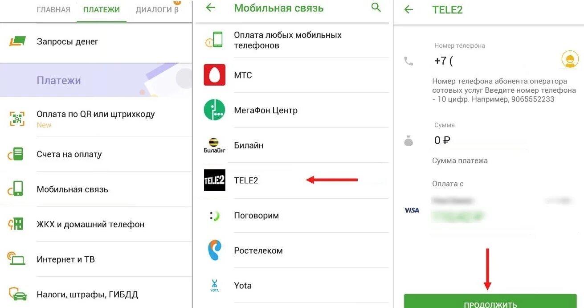Open contacts picker next to phone number

(570, 59)
